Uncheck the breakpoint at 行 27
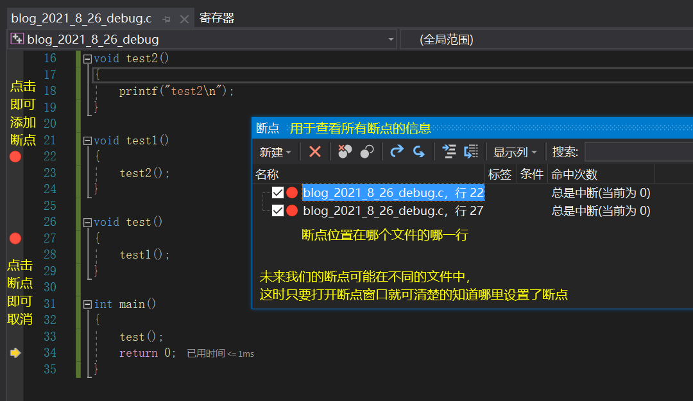Image resolution: width=693 pixels, height=401 pixels. click(x=278, y=210)
